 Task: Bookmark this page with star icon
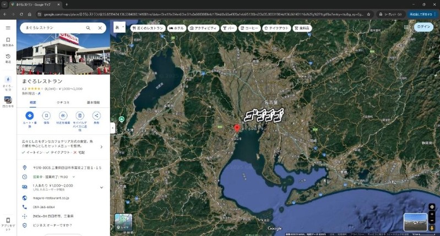click(368, 14)
